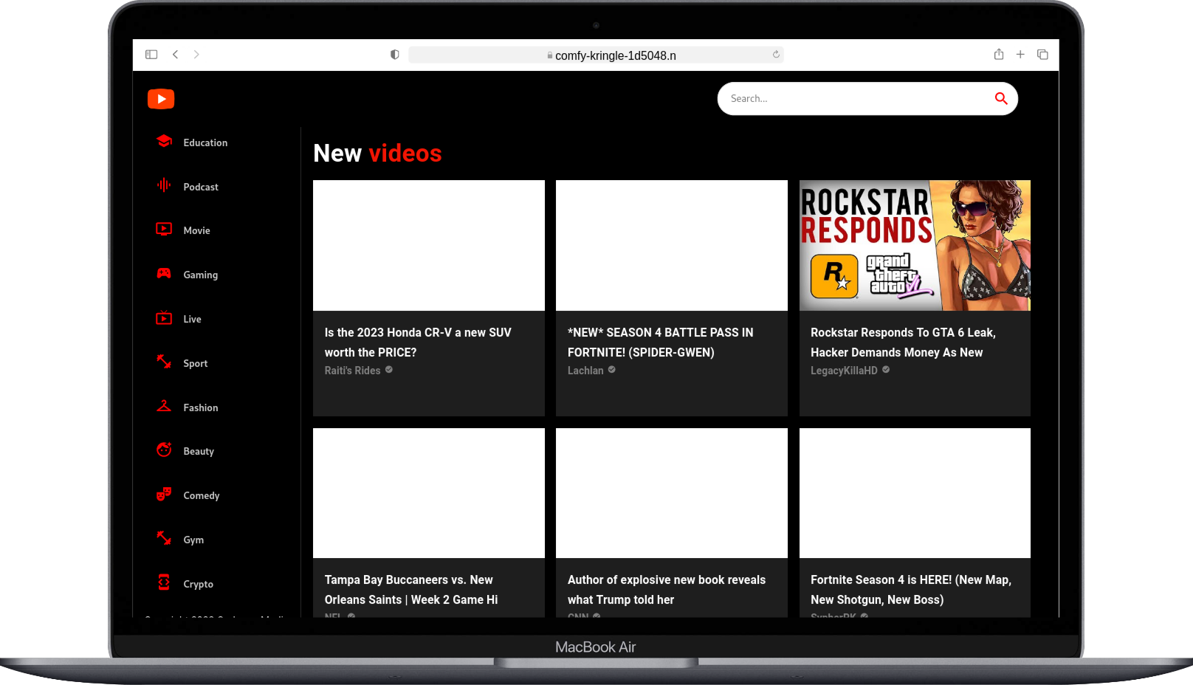Viewport: 1193px width, 685px height.
Task: Click the Gaming controller icon
Action: 164,274
